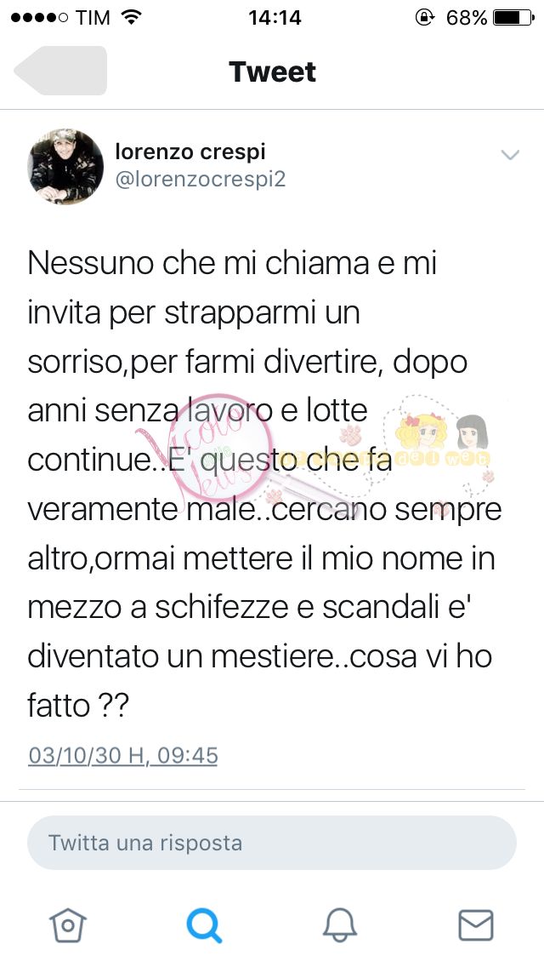Tap the 14:14 status bar clock

pyautogui.click(x=275, y=18)
